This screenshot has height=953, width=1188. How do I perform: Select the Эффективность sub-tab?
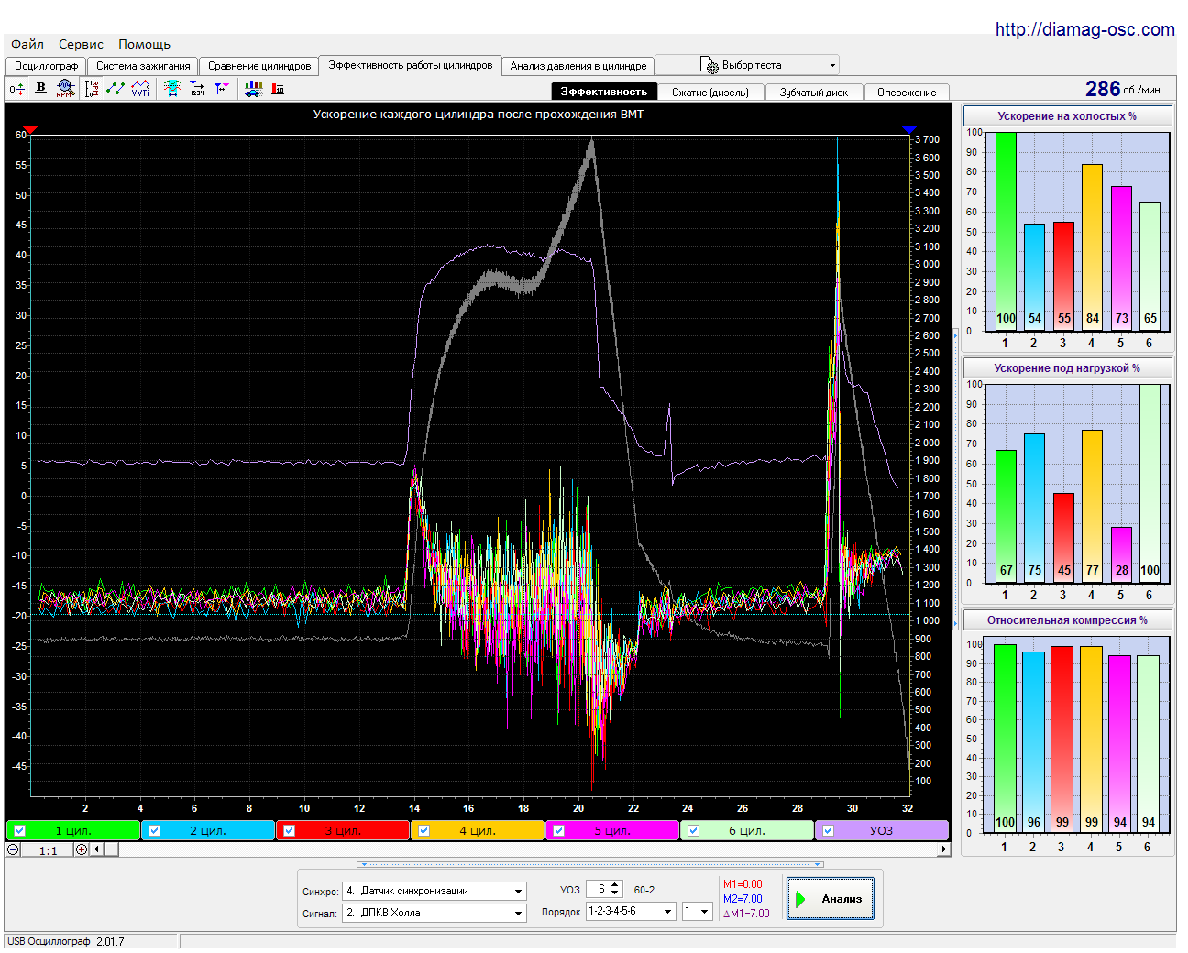(604, 92)
